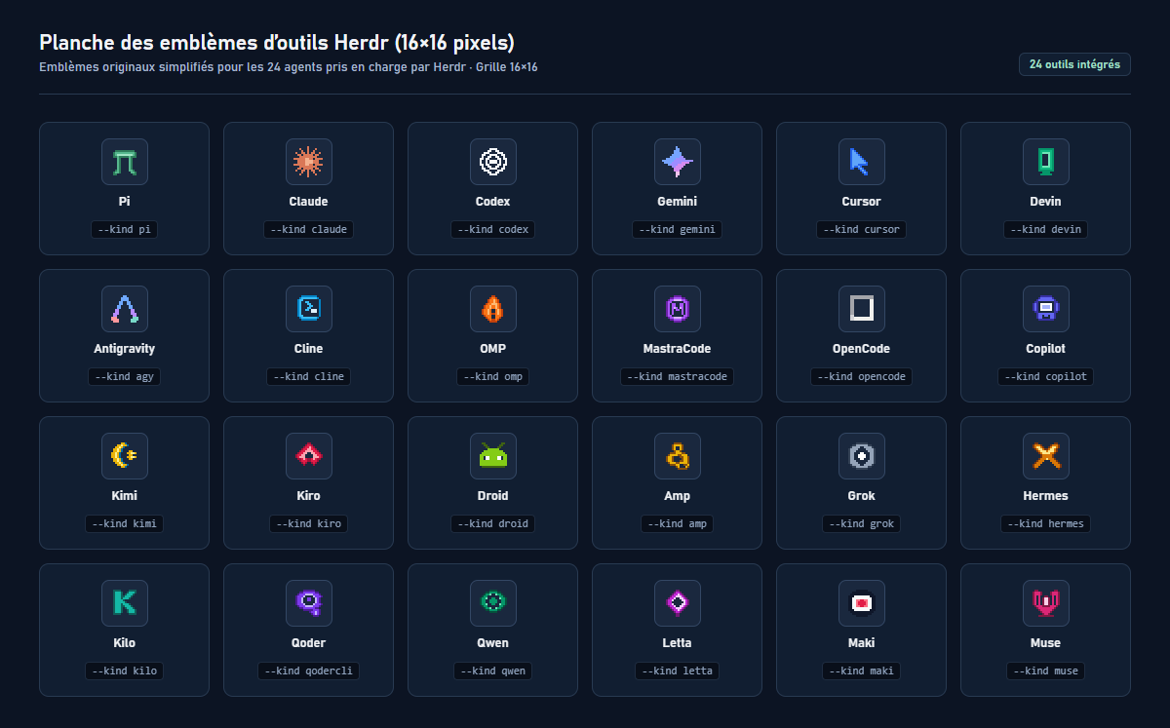Viewport: 1170px width, 728px height.
Task: Click the "--kind maki" code chip
Action: pos(861,671)
